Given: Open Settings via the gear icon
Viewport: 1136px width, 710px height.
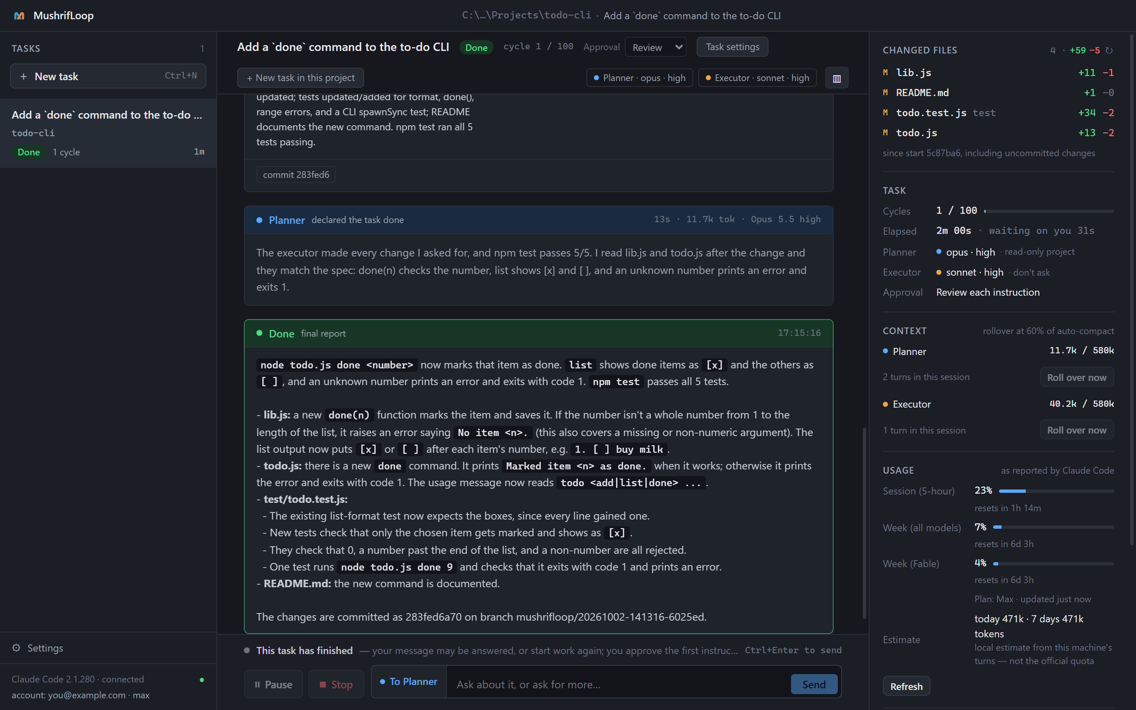Looking at the screenshot, I should (x=16, y=647).
